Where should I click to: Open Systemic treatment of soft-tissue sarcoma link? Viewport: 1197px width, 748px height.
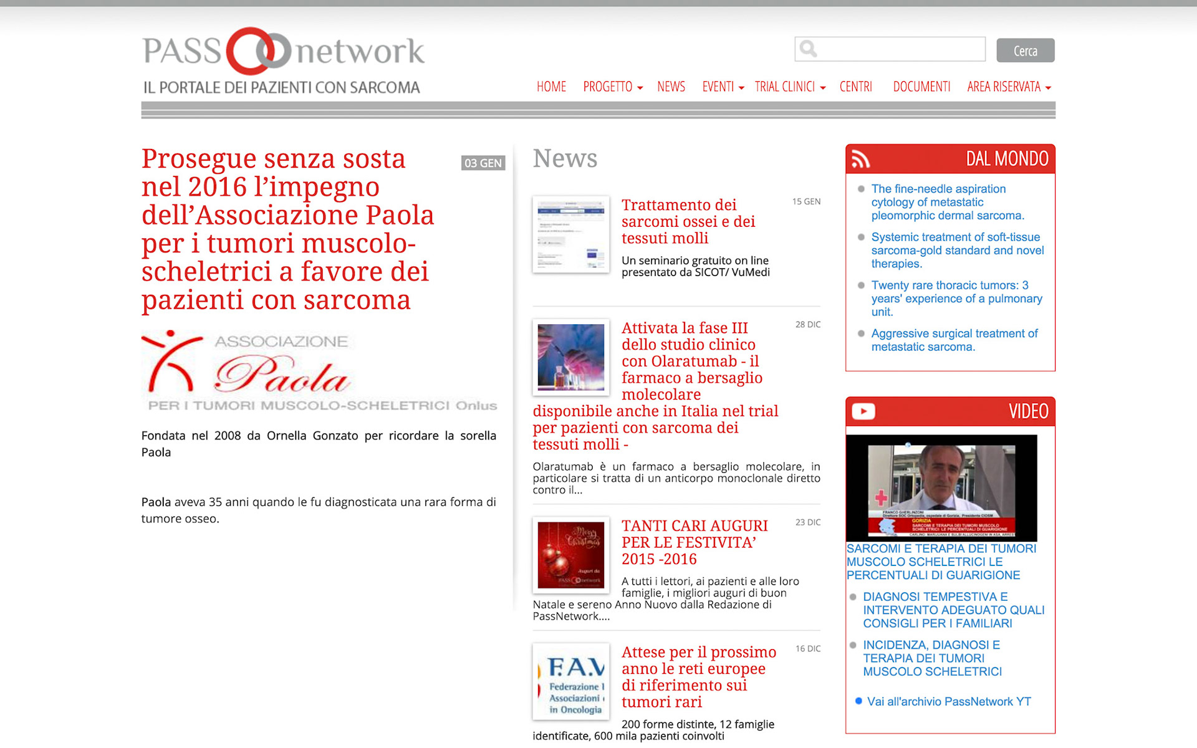(958, 250)
